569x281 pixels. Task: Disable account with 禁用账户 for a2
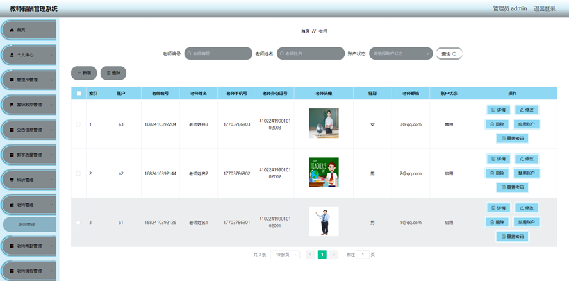point(527,173)
